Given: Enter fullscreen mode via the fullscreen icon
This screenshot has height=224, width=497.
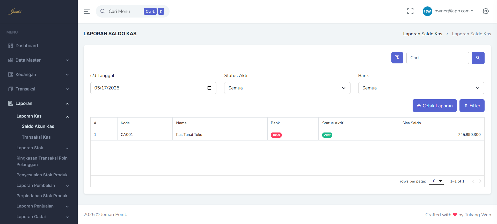Looking at the screenshot, I should click(x=410, y=11).
